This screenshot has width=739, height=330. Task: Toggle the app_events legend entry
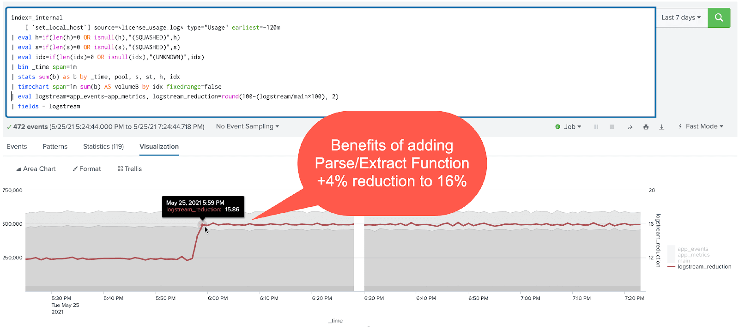(692, 249)
